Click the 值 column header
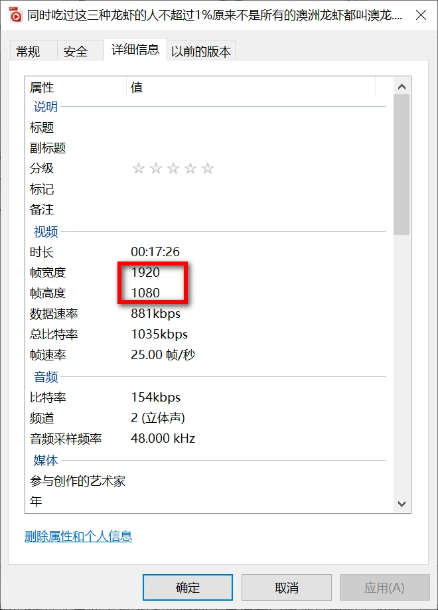 click(x=251, y=87)
